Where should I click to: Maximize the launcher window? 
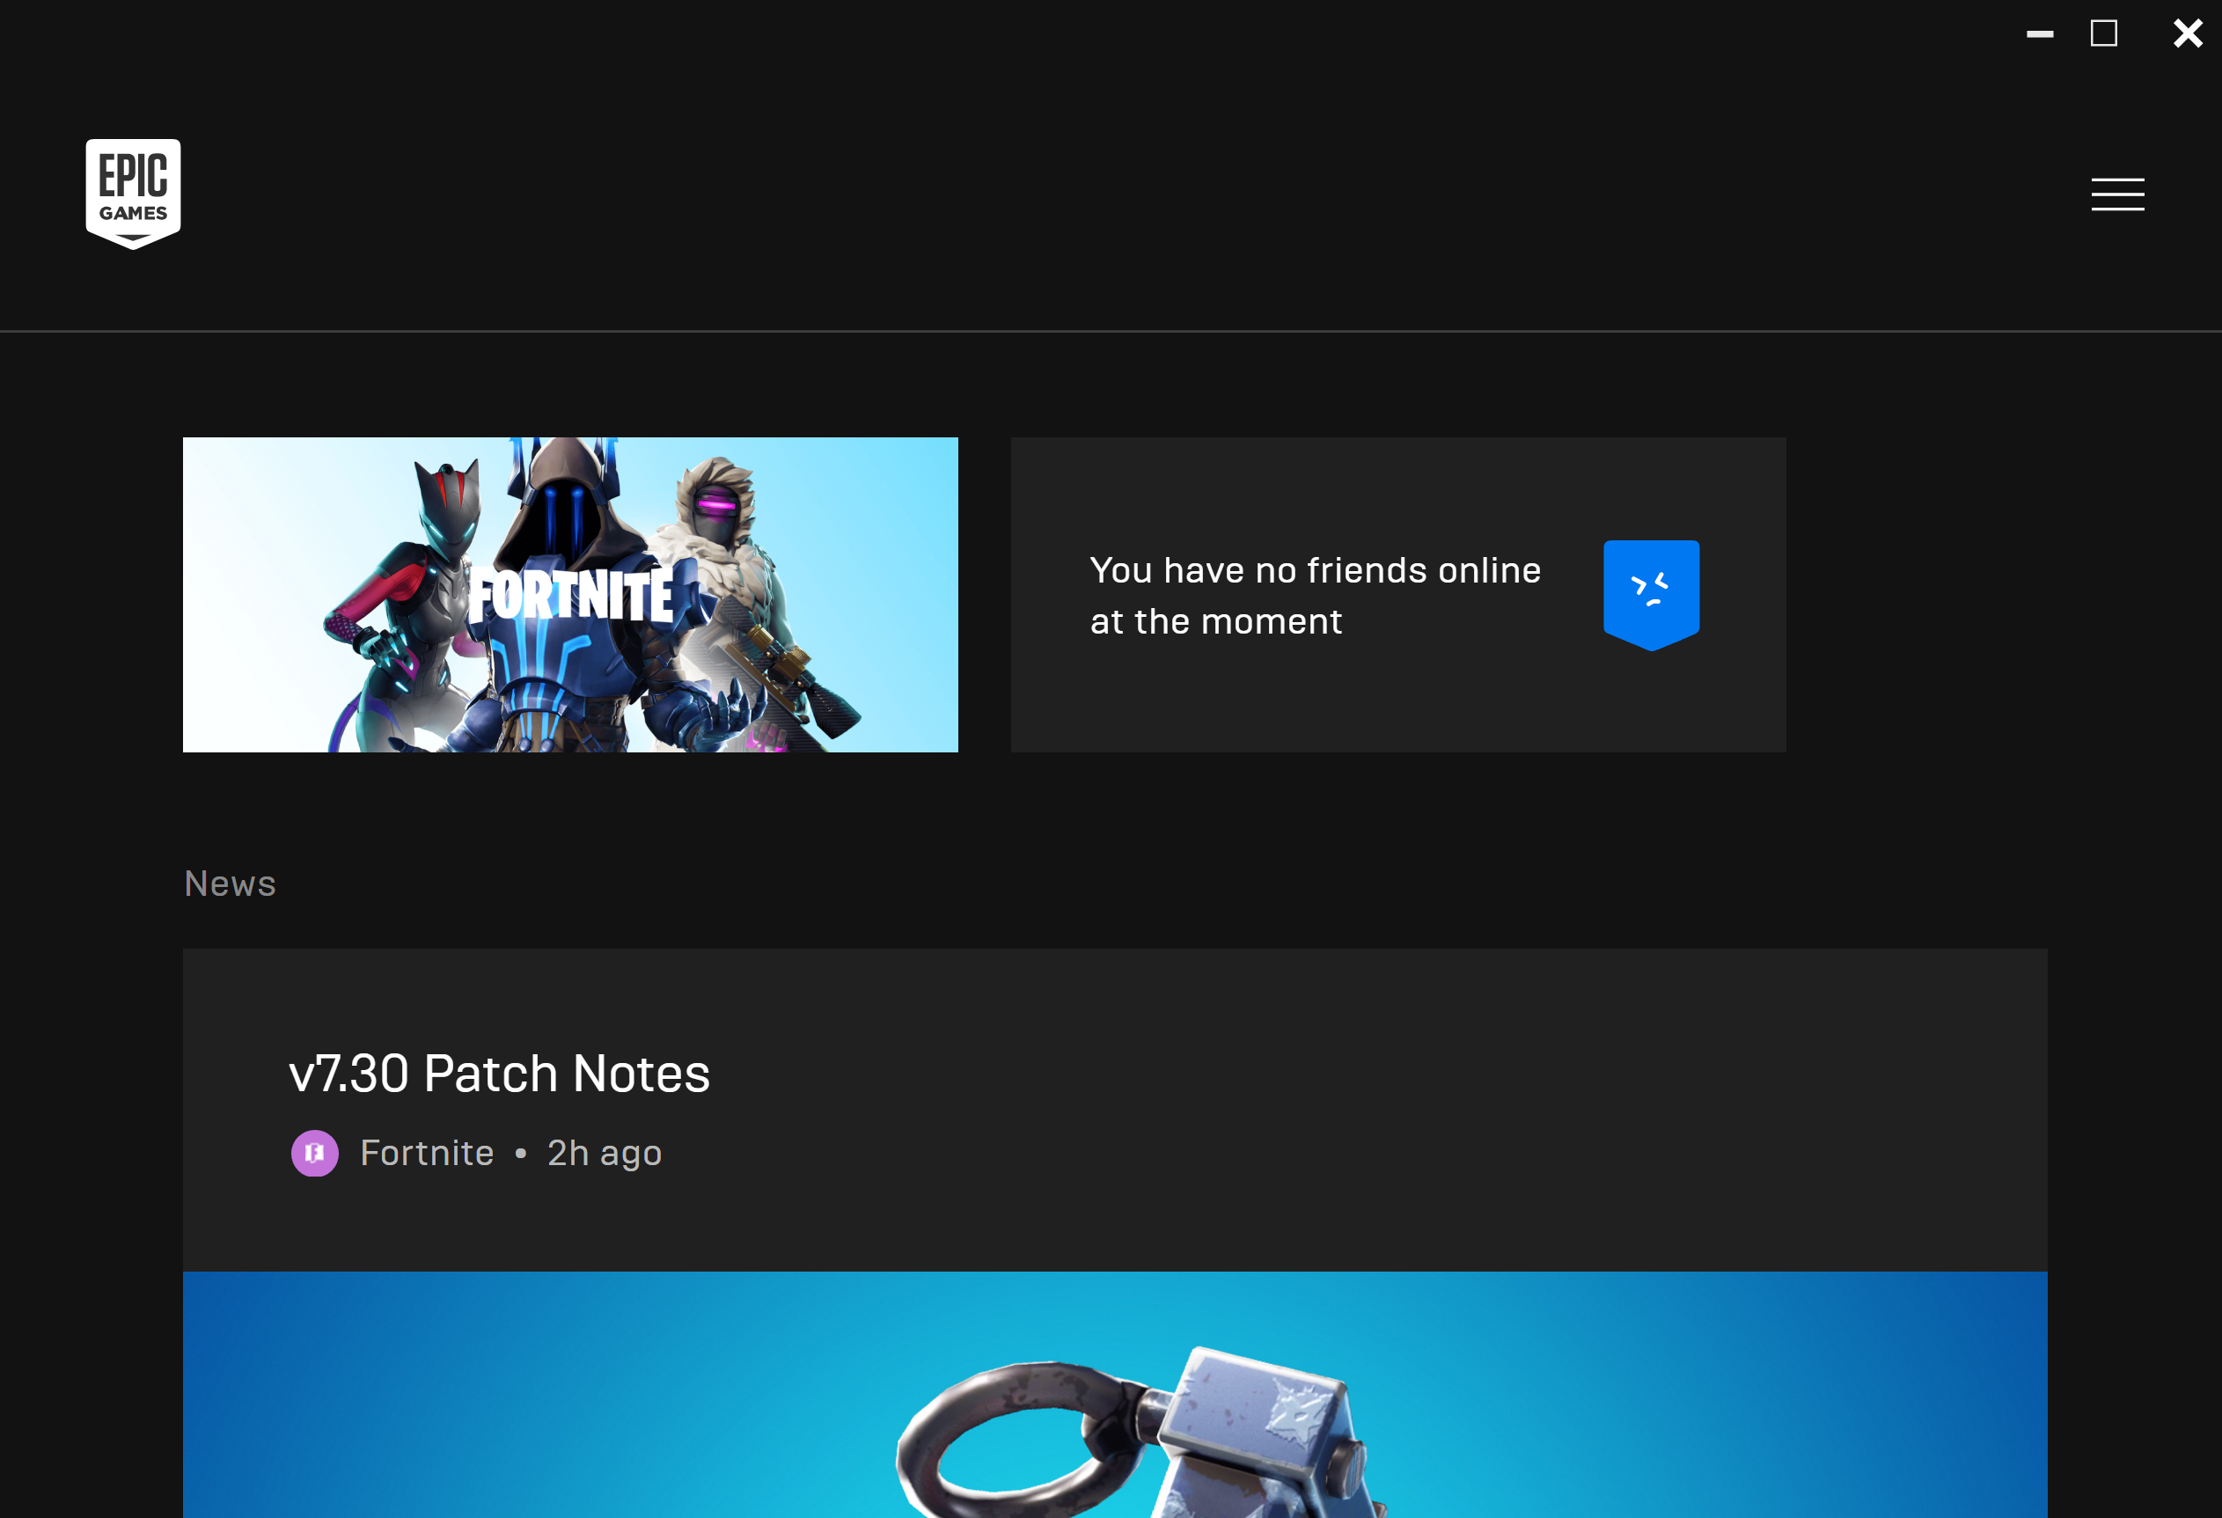tap(2103, 33)
